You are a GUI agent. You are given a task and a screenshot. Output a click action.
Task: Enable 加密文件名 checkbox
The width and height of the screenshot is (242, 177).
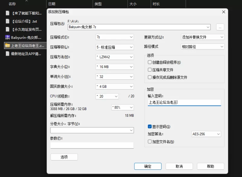149,141
